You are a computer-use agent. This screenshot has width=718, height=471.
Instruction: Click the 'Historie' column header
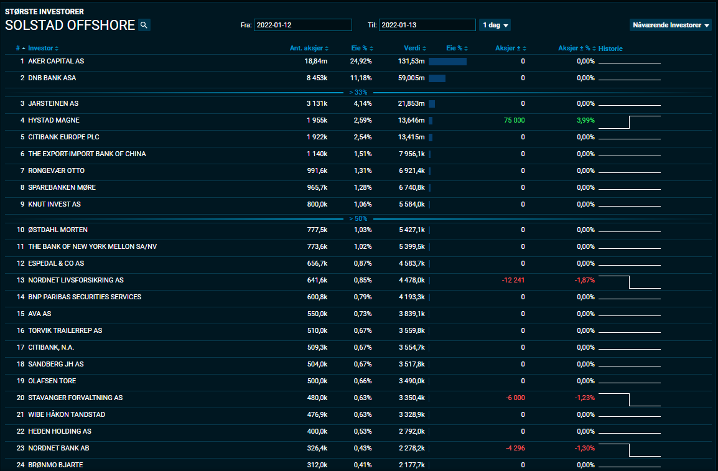pos(610,49)
